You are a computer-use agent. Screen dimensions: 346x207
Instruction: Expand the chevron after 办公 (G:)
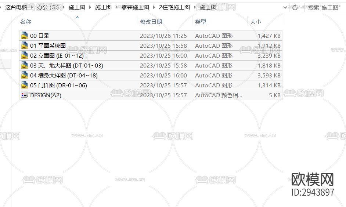tap(64, 7)
